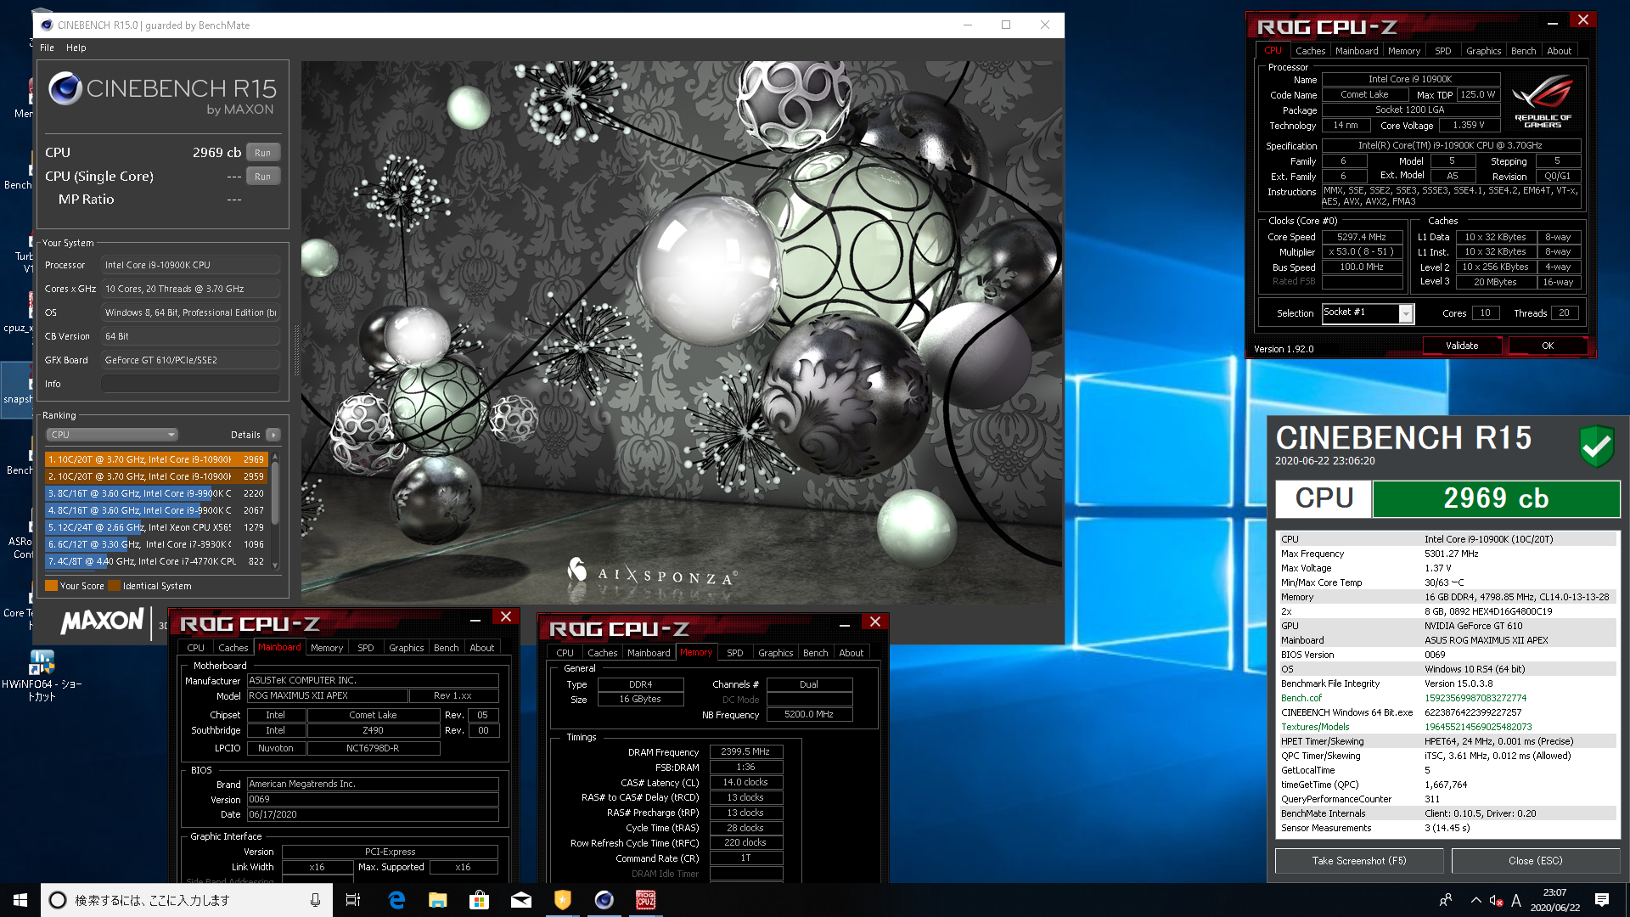Screen dimensions: 1630x917
Task: Switch to CPU tab in Mainboard CPU-Z window
Action: click(195, 648)
